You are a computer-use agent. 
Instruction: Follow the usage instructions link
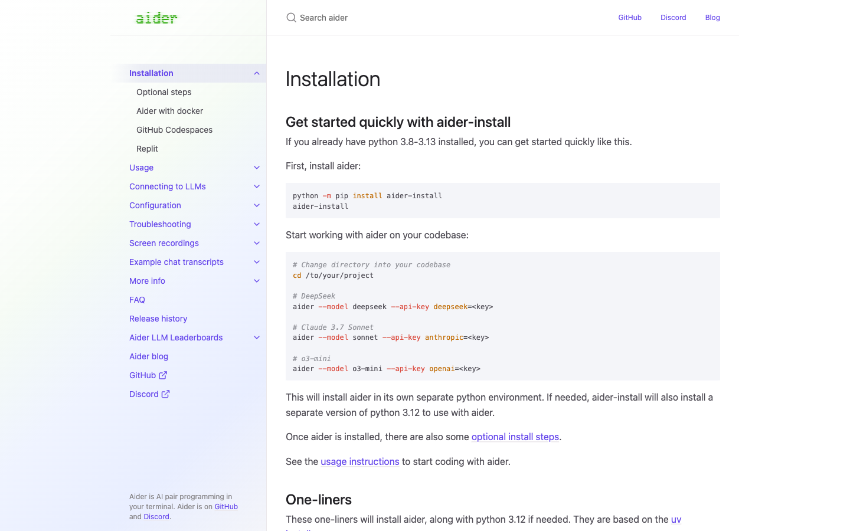coord(360,461)
